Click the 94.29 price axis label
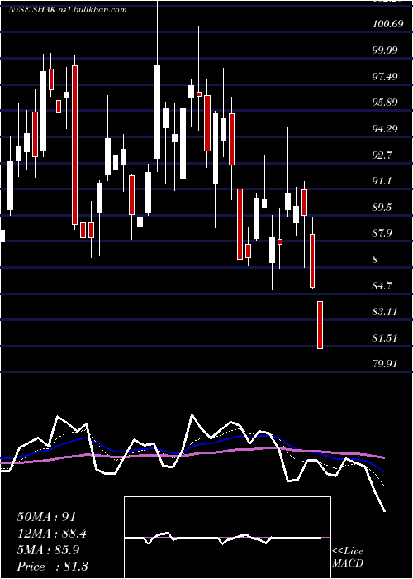413x579 pixels. pyautogui.click(x=387, y=129)
